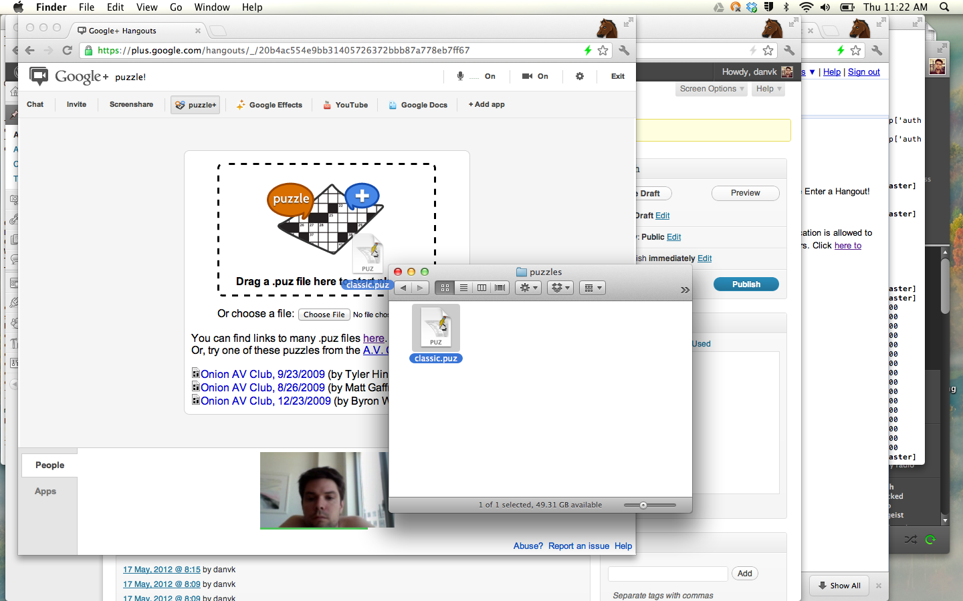Viewport: 963px width, 601px height.
Task: Reload the Hangouts page
Action: 67,50
